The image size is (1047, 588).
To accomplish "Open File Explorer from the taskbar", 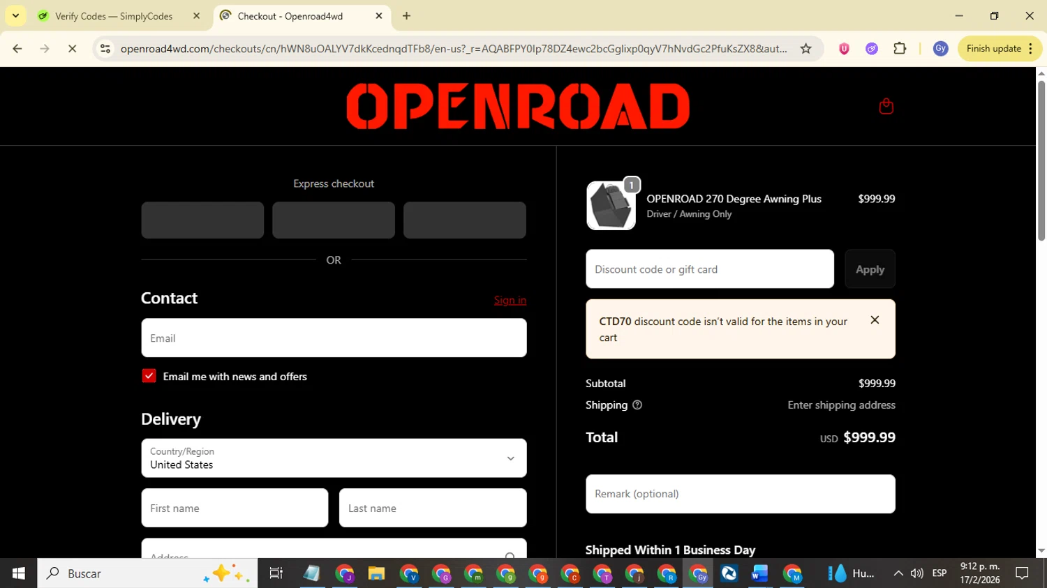I will 377,573.
